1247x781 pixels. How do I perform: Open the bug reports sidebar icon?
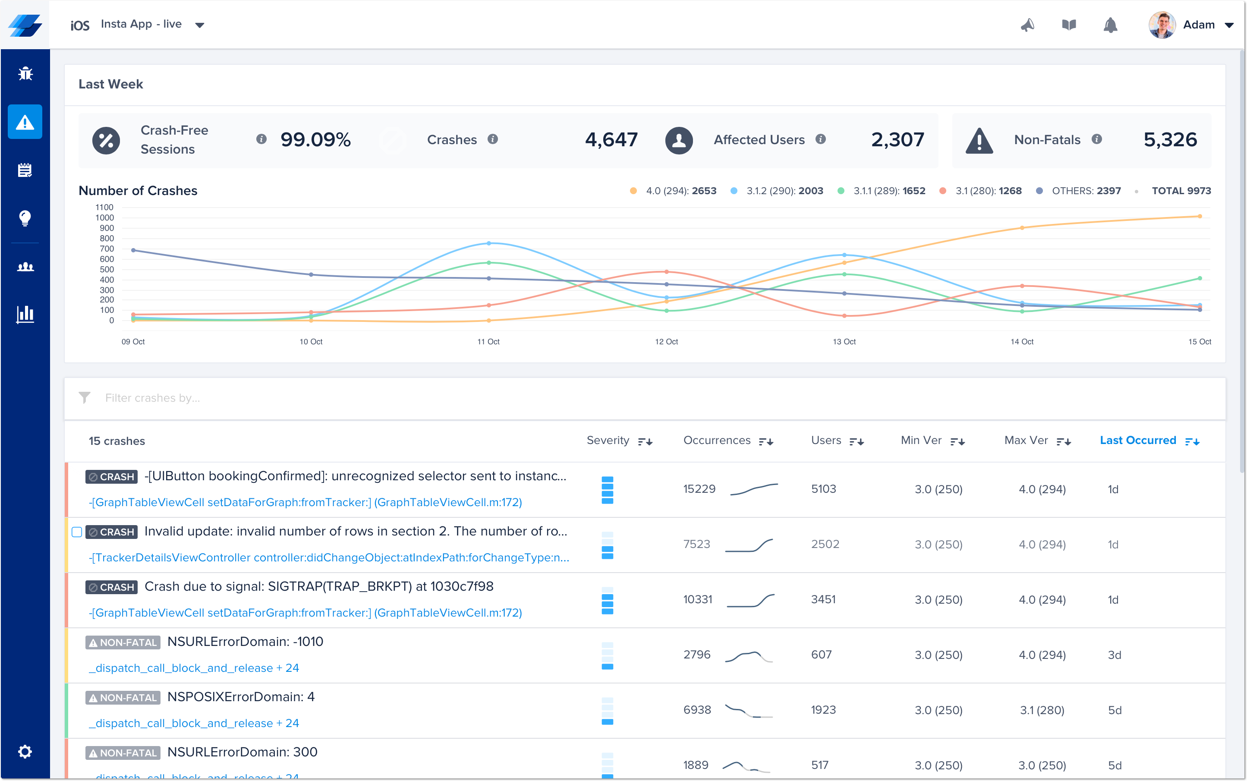pyautogui.click(x=25, y=74)
